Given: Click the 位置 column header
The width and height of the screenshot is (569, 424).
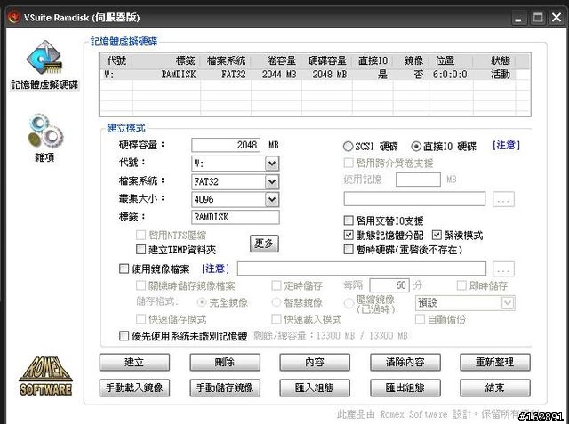Looking at the screenshot, I should point(451,60).
